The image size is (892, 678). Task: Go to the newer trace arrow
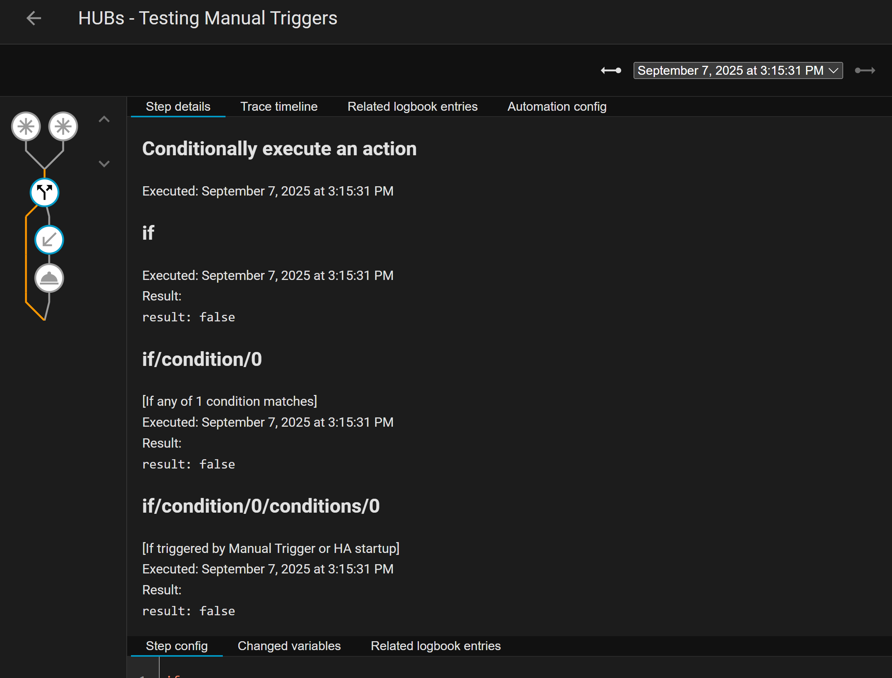coord(865,70)
